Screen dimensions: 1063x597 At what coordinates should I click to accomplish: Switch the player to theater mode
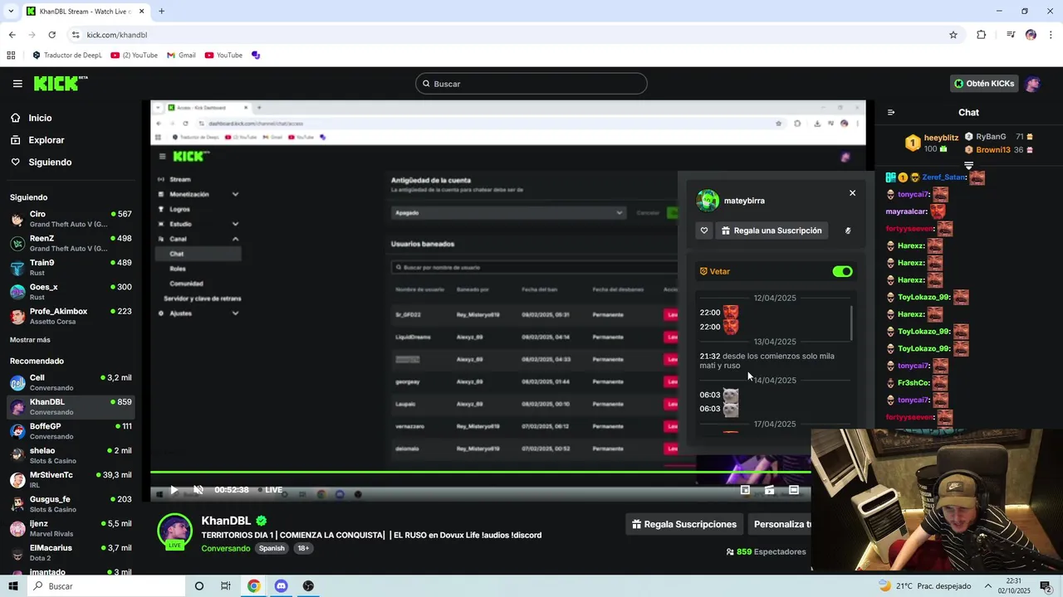[770, 490]
